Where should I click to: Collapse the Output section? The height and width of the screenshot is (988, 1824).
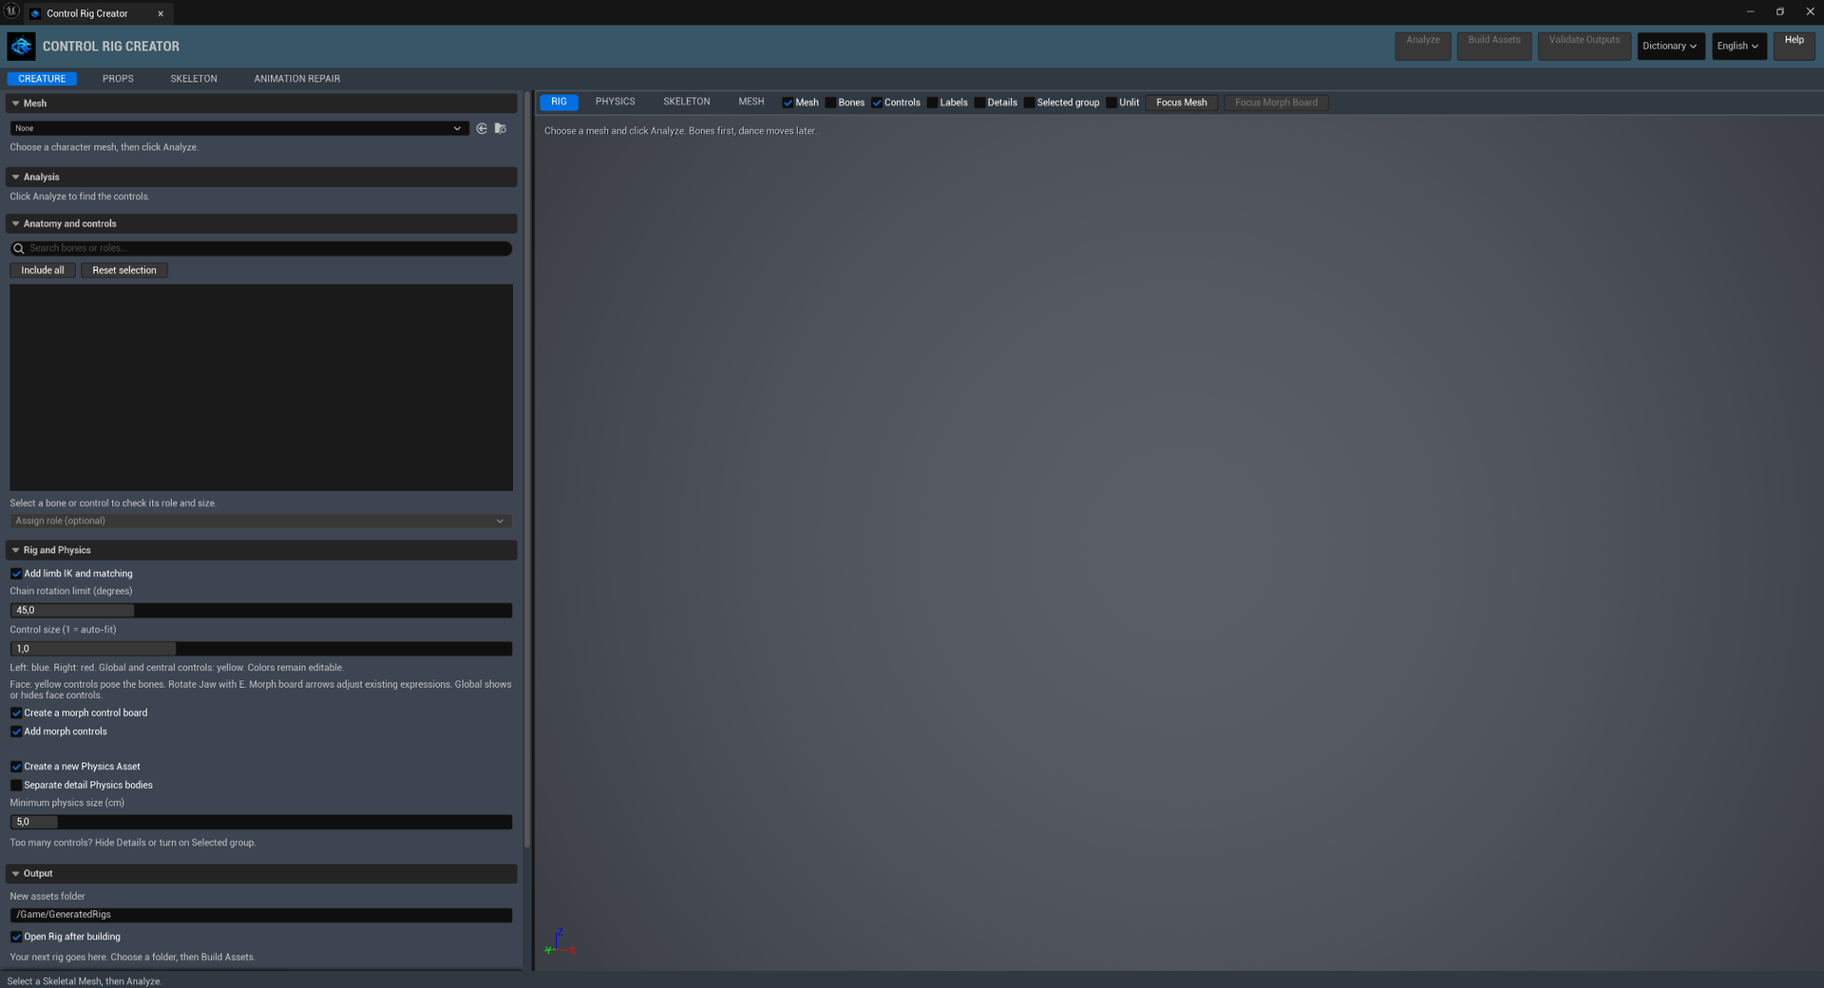(x=15, y=874)
